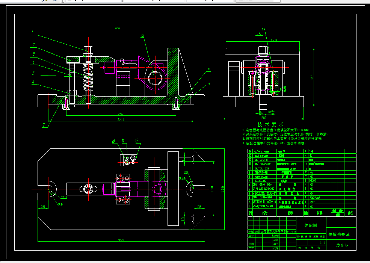This screenshot has width=370, height=263.
Task: Click the 设计 cell in title block
Action: [251, 236]
